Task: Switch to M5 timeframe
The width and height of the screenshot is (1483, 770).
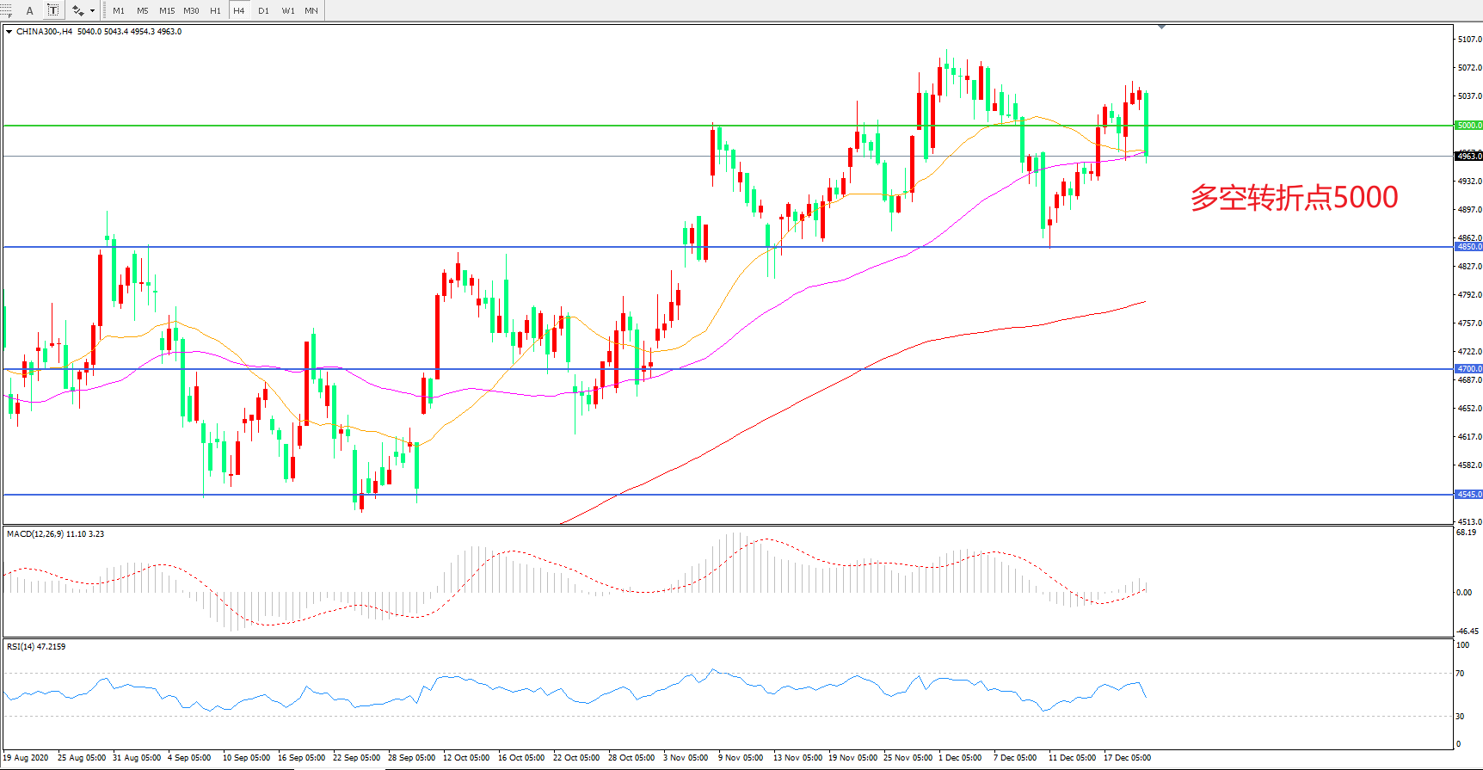Action: click(142, 11)
